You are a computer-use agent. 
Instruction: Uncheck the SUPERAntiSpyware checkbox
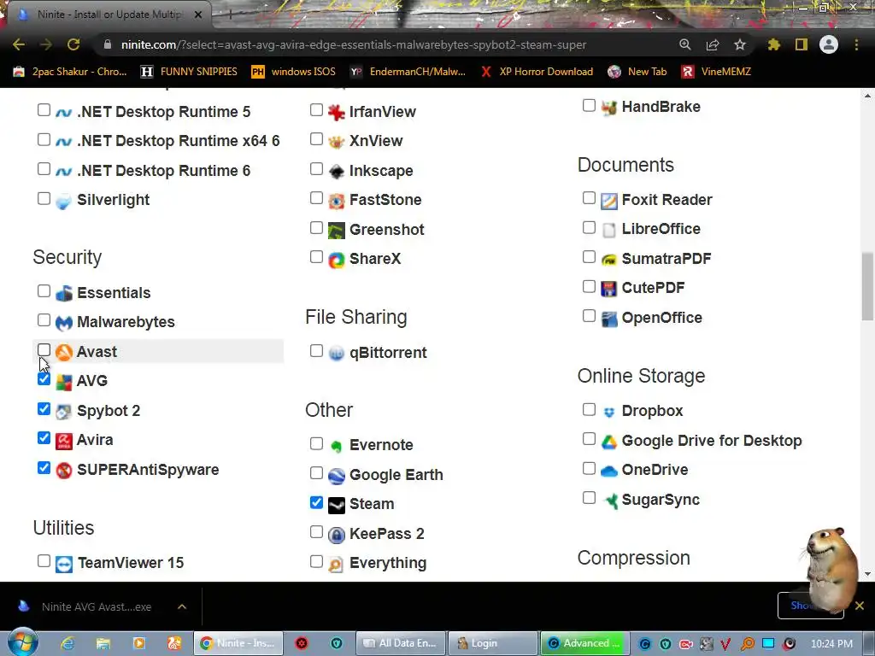[x=44, y=467]
